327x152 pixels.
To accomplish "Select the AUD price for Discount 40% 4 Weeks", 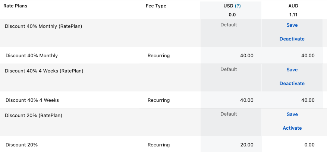I will (x=308, y=100).
